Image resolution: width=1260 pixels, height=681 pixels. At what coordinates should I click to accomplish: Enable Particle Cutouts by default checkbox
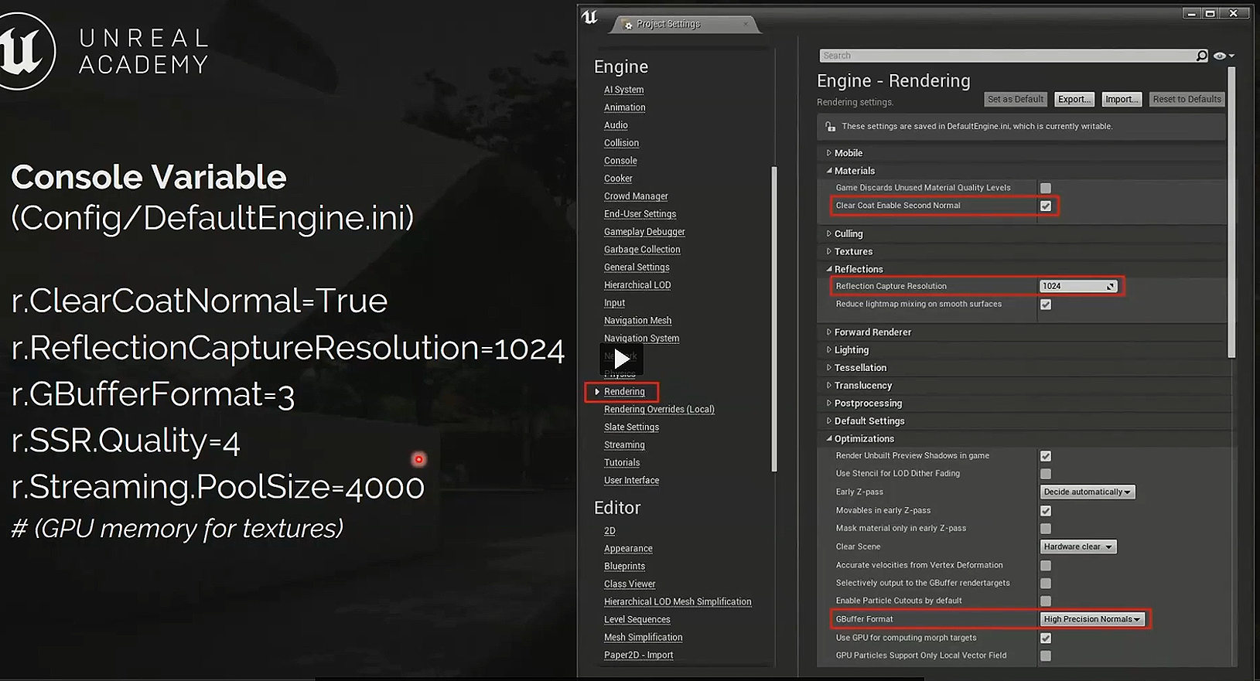1046,601
